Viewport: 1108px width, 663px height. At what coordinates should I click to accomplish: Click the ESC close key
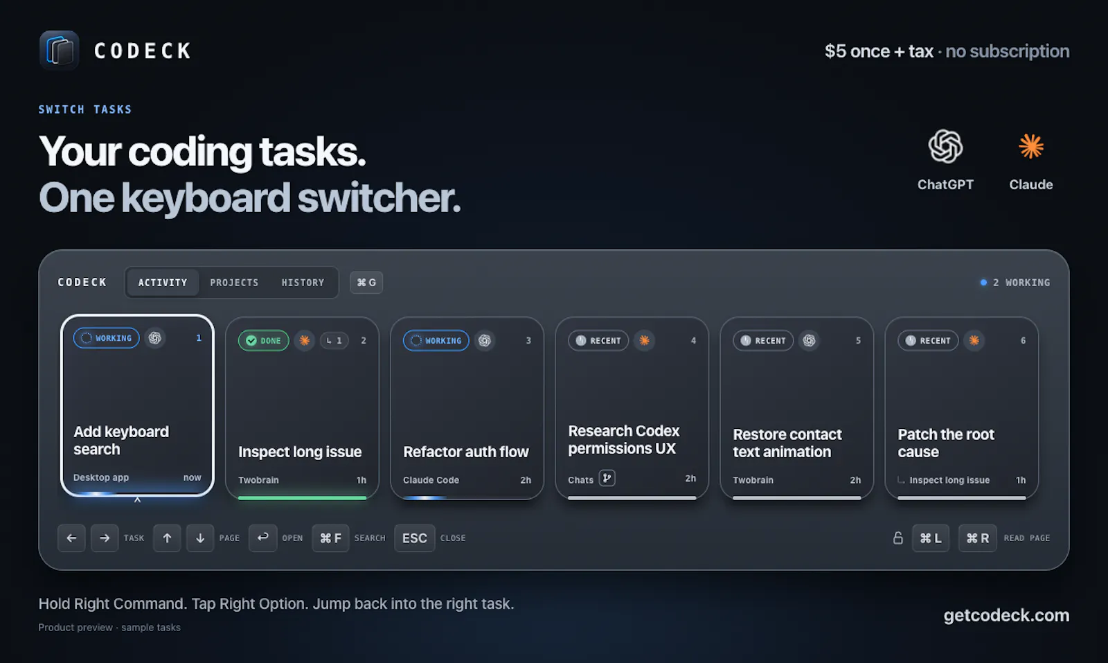click(x=415, y=538)
